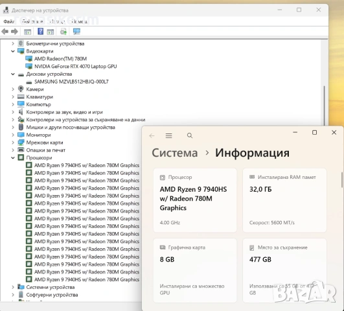Image resolution: width=344 pixels, height=311 pixels.
Task: Minimize the Device Manager window
Action: pos(279,10)
